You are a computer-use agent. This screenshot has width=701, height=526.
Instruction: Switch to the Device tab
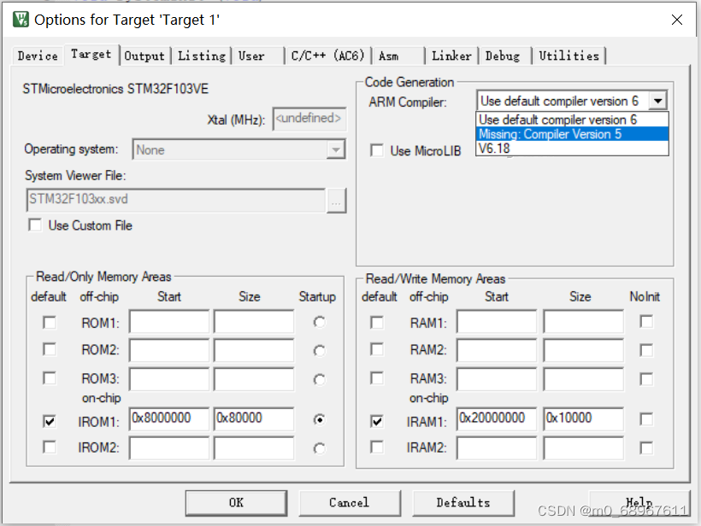tap(38, 56)
